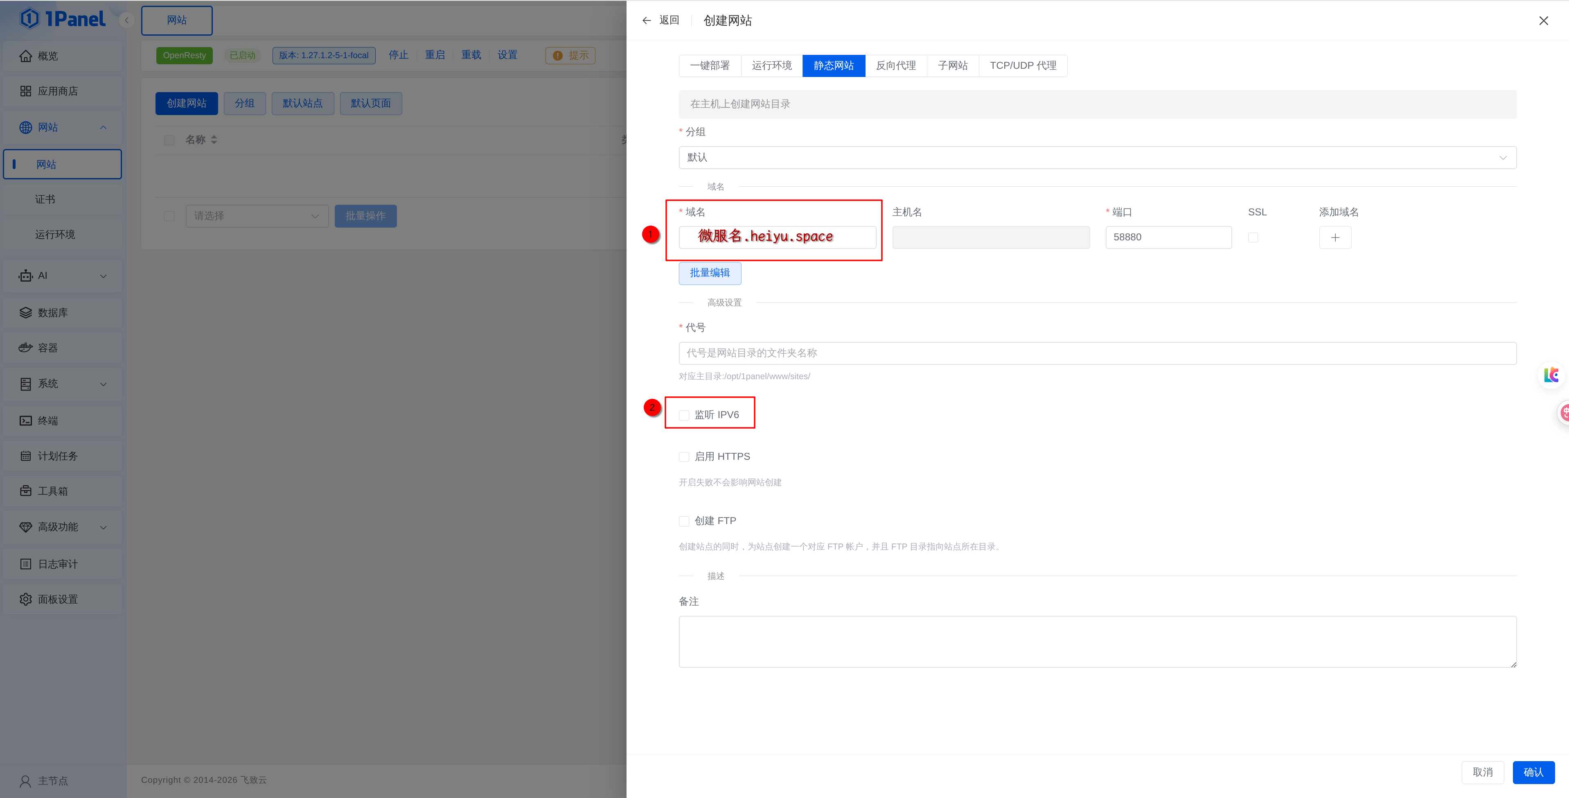Switch to the 子网站 tab
This screenshot has height=798, width=1569.
953,66
